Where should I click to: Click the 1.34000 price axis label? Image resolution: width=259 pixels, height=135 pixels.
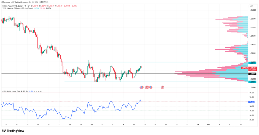click(x=253, y=45)
